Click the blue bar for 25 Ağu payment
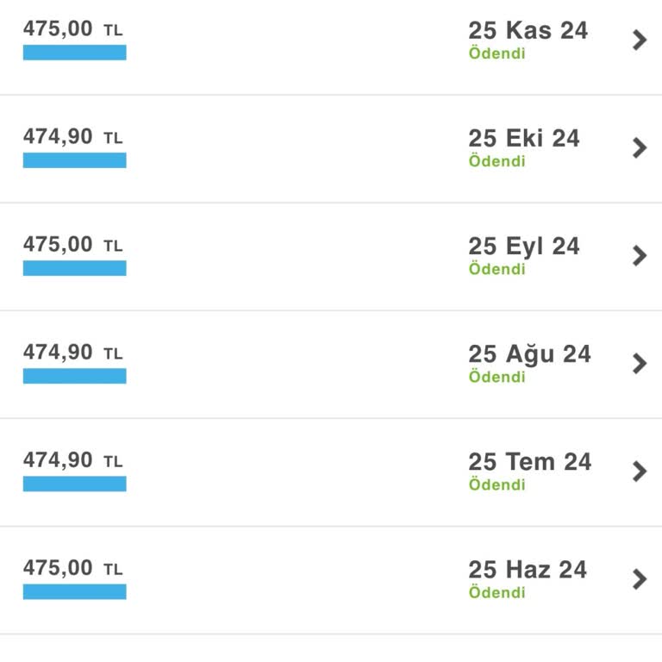This screenshot has width=662, height=662. 74,376
